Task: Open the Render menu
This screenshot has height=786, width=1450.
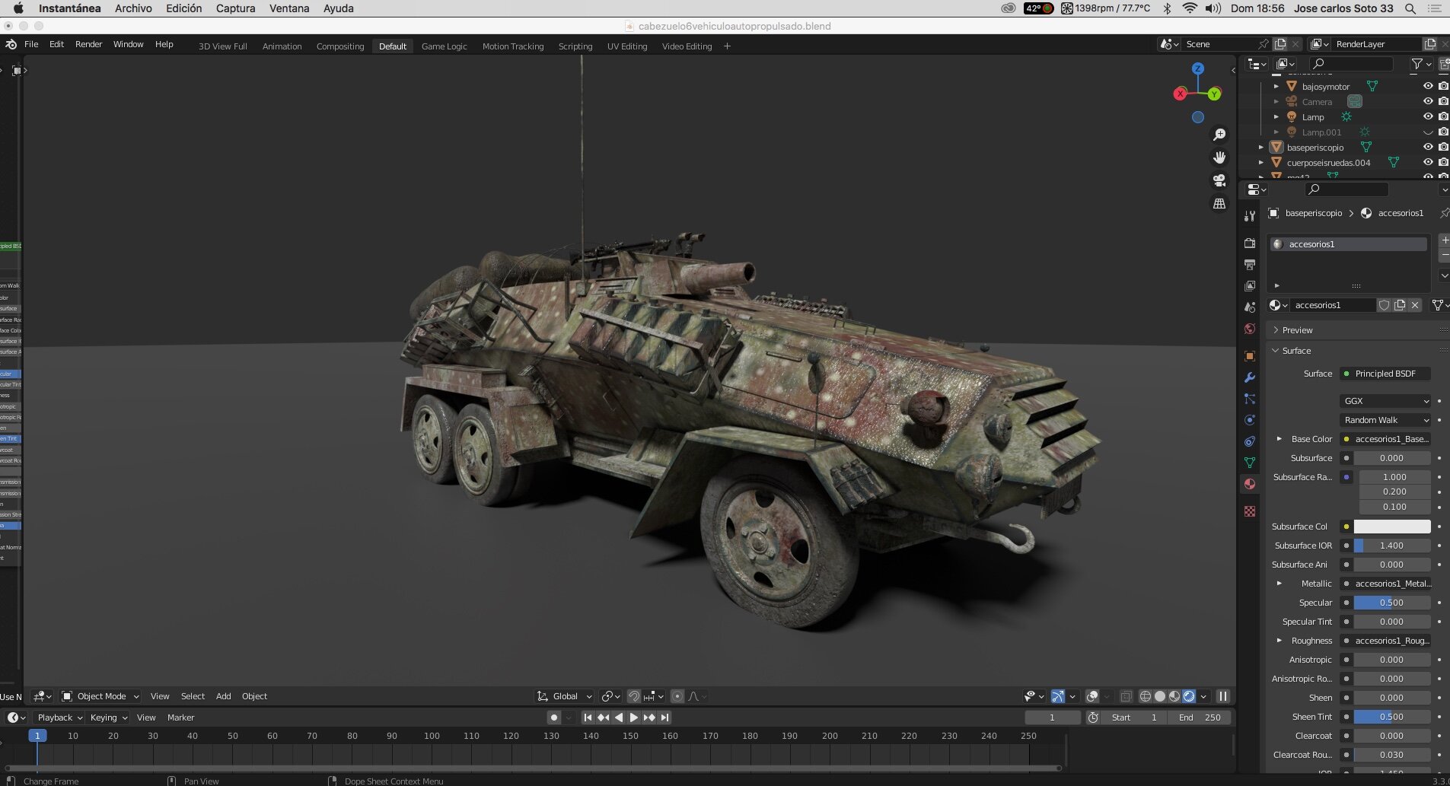Action: [x=88, y=44]
